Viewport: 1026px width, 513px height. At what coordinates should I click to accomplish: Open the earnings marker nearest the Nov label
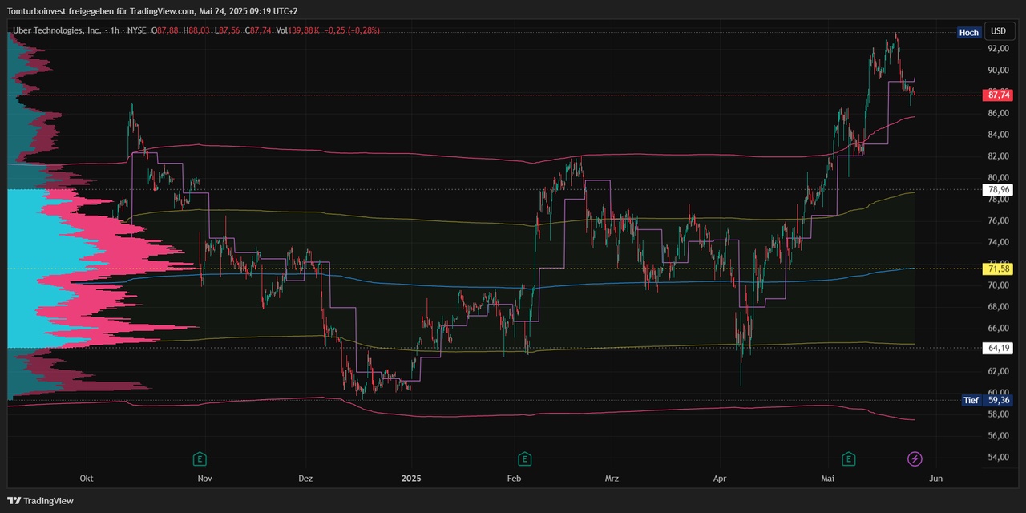tap(200, 459)
